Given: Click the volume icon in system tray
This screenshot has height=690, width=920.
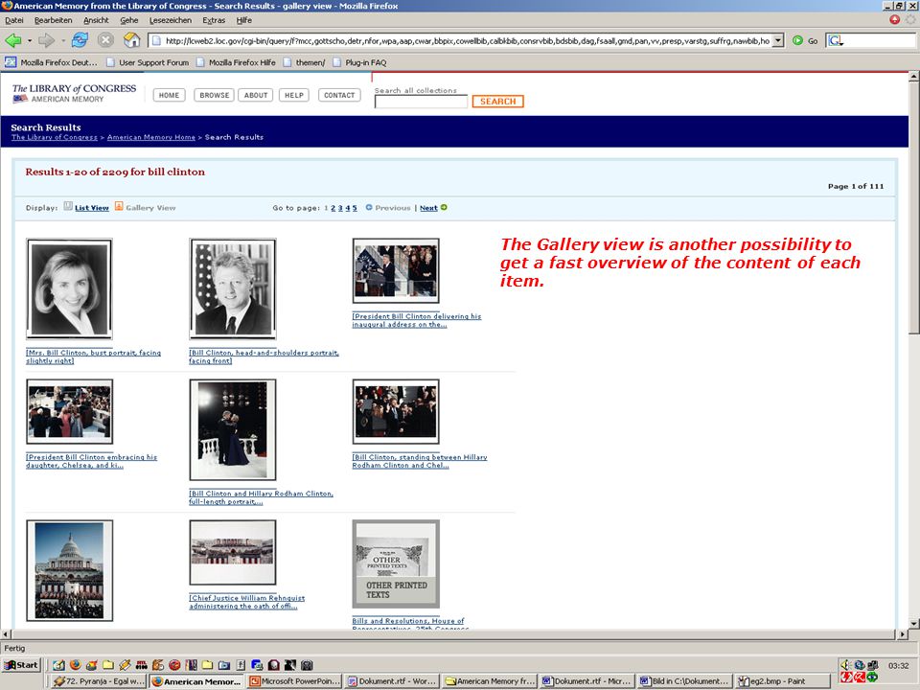Looking at the screenshot, I should 845,665.
